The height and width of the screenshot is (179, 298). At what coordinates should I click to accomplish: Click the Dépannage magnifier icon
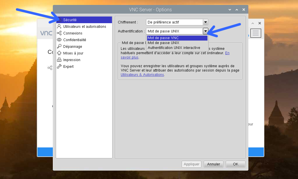click(x=59, y=46)
